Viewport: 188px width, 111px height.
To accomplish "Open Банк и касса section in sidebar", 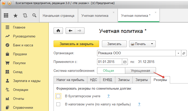I will (23, 45).
